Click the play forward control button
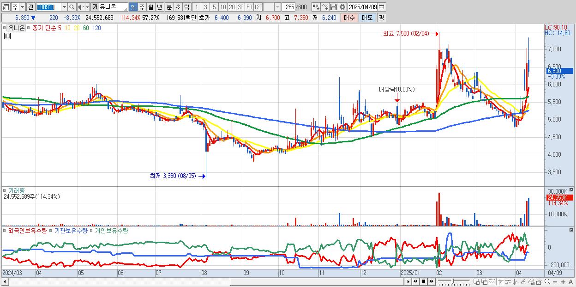Viewport: 576px width, 287px height. click(408, 281)
